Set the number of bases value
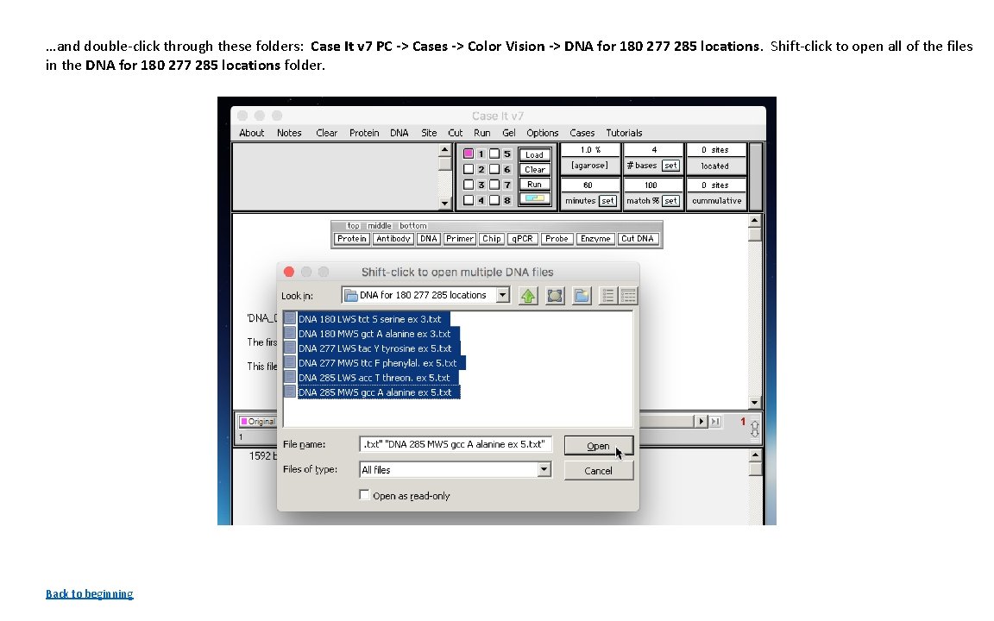This screenshot has width=994, height=621. (x=669, y=165)
